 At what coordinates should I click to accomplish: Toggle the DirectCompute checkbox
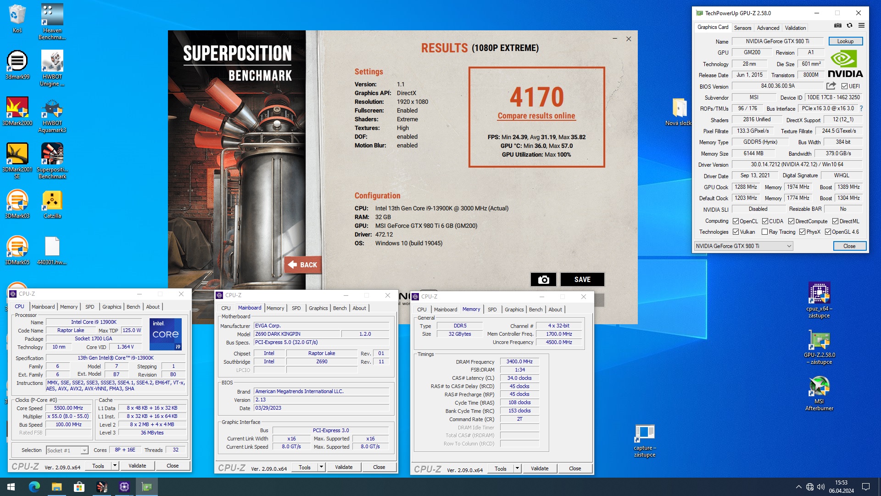791,221
